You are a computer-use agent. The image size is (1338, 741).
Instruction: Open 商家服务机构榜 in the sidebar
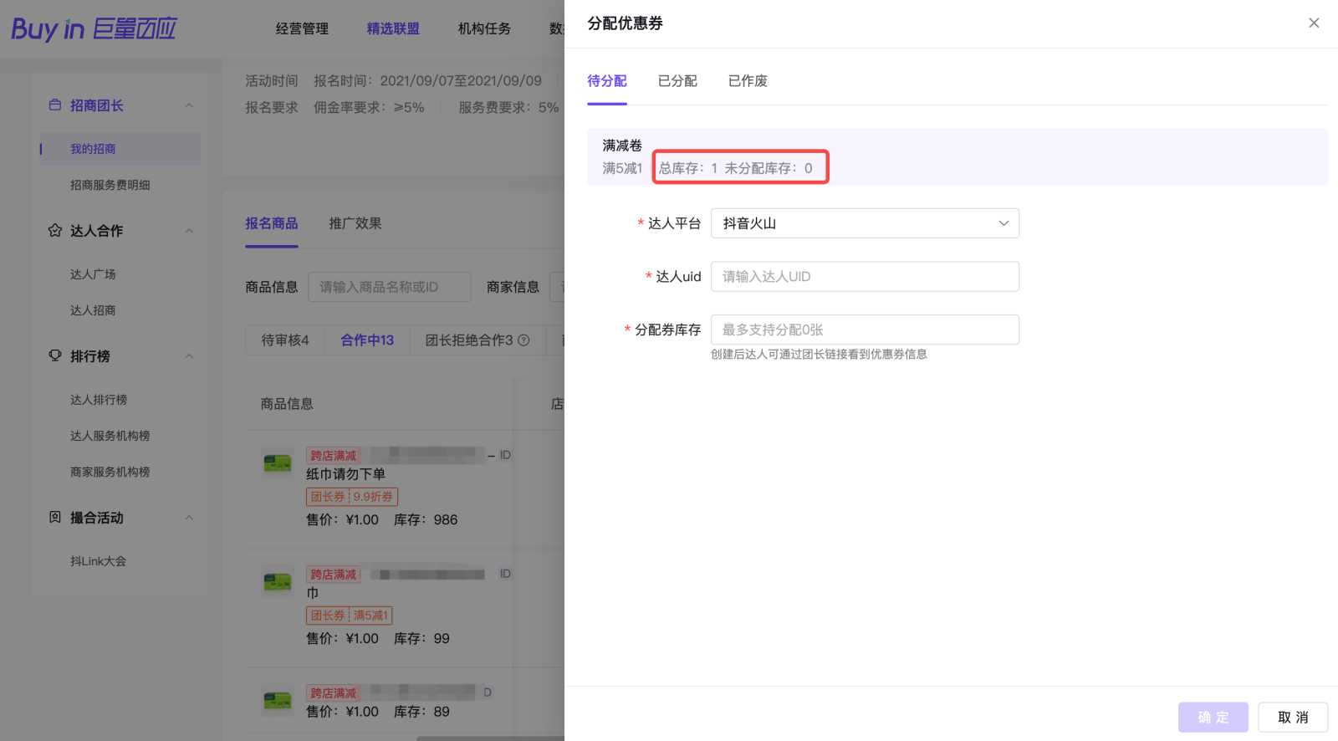tap(110, 472)
